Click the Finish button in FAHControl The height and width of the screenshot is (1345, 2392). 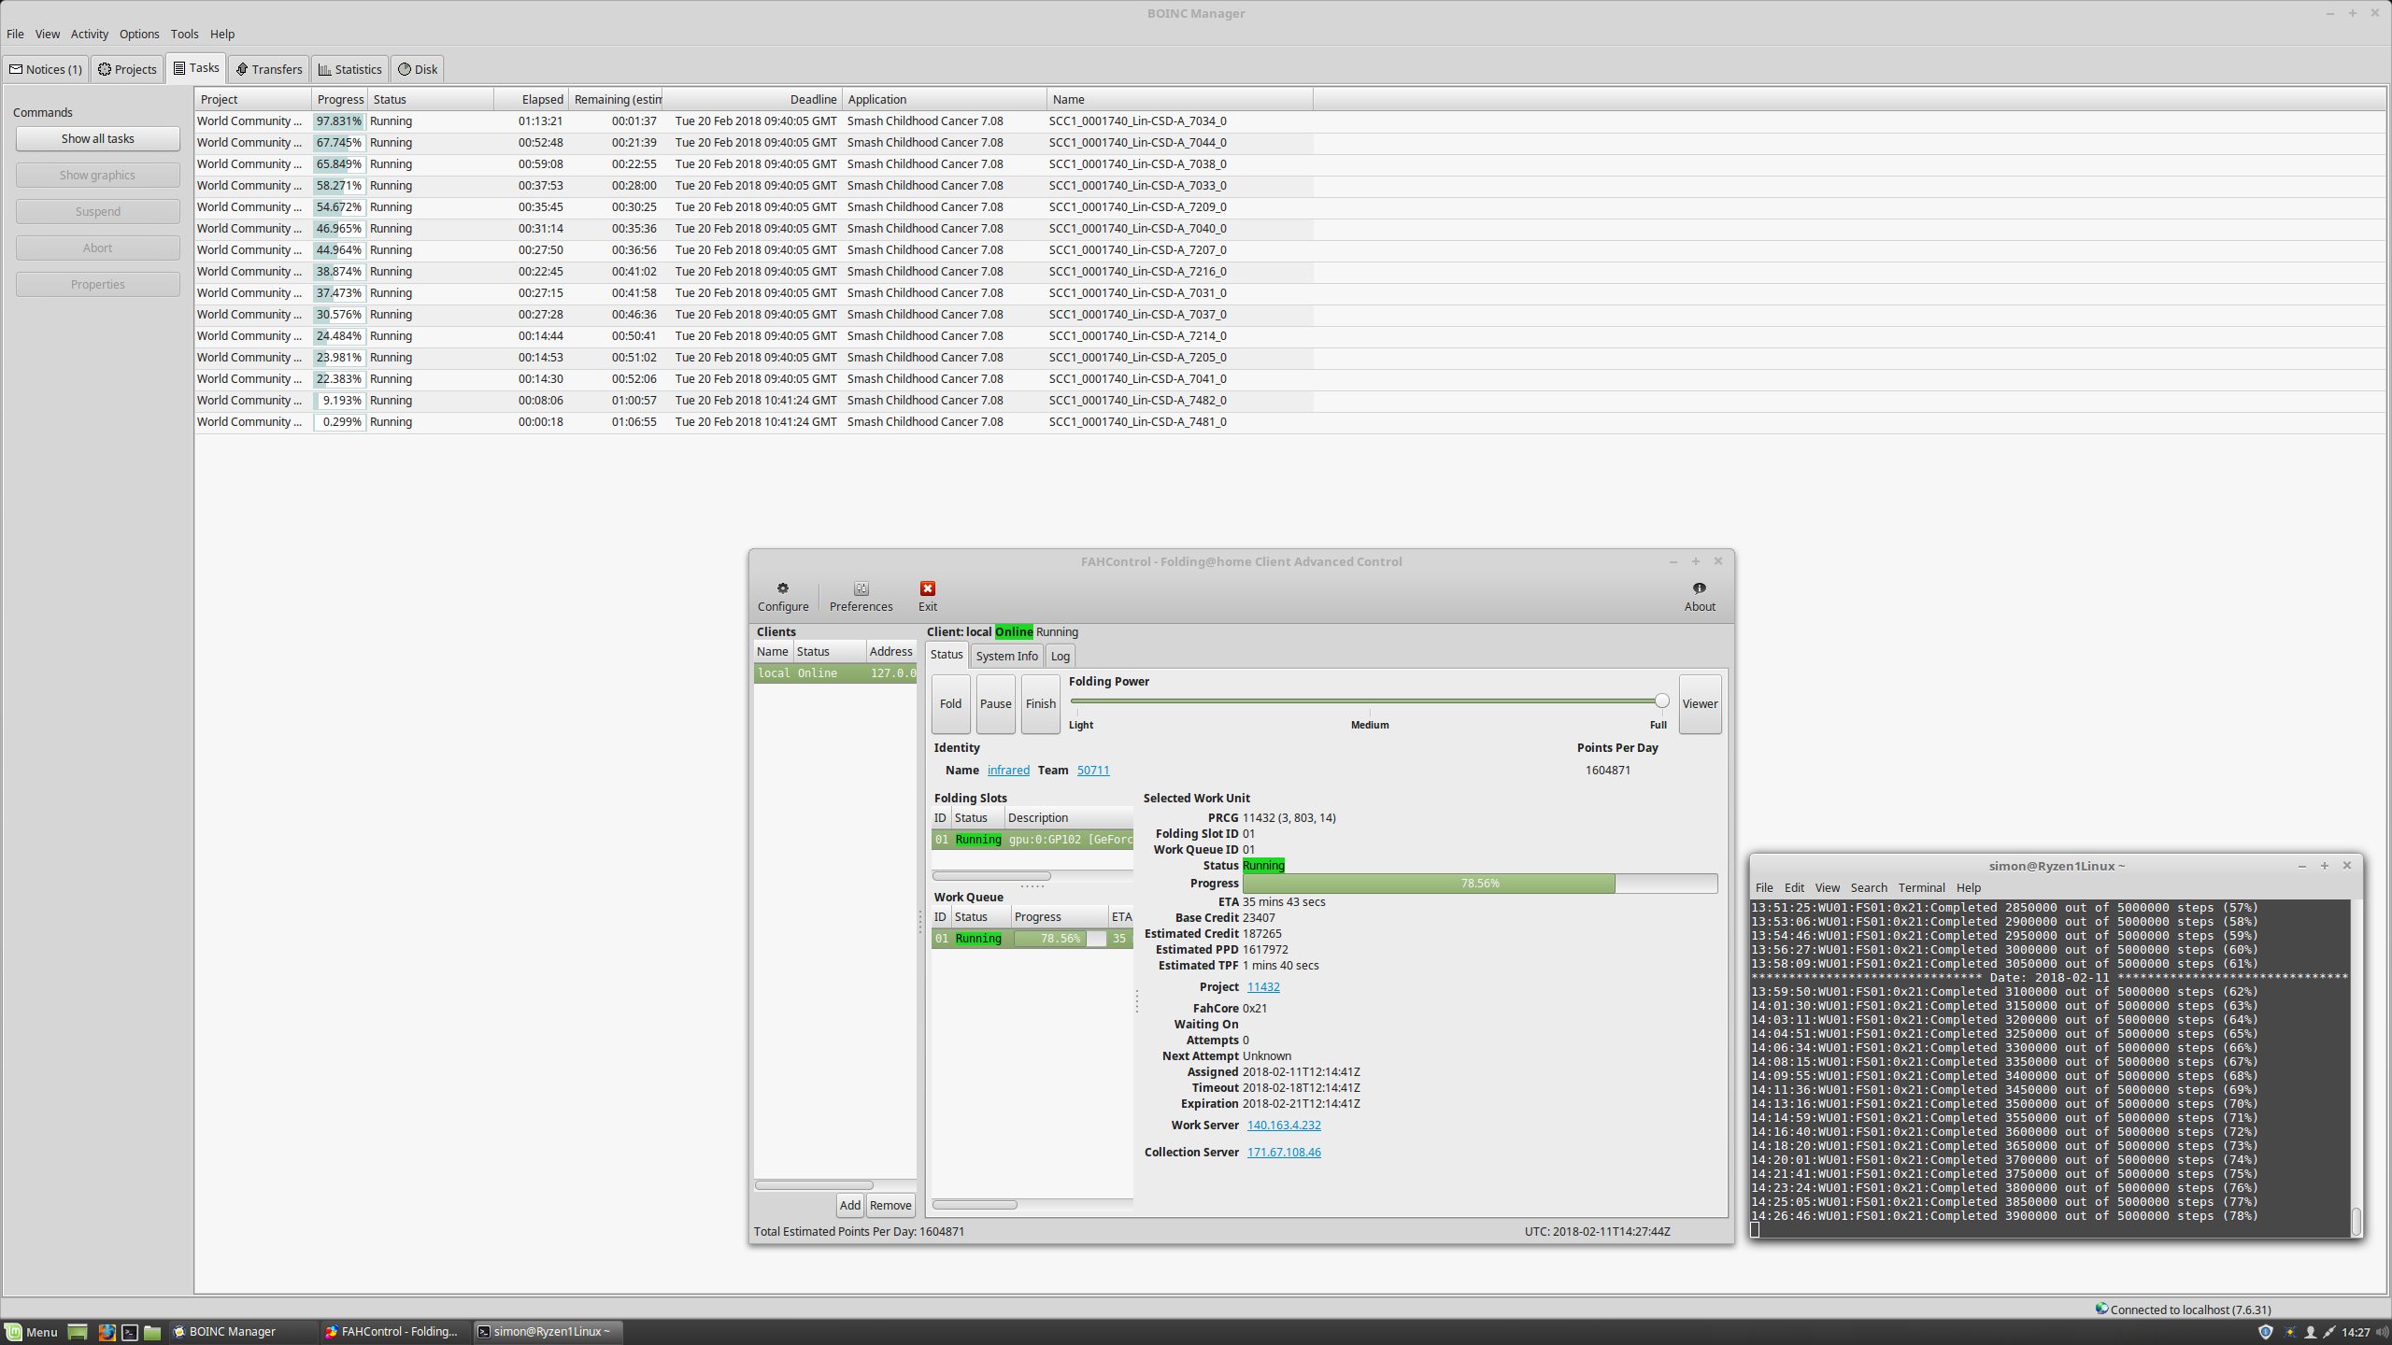pyautogui.click(x=1040, y=704)
